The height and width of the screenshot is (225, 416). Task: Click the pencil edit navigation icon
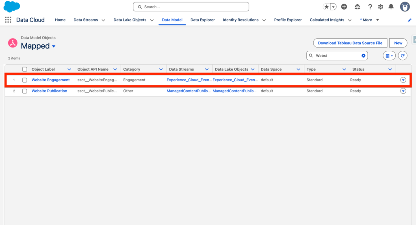coord(409,20)
